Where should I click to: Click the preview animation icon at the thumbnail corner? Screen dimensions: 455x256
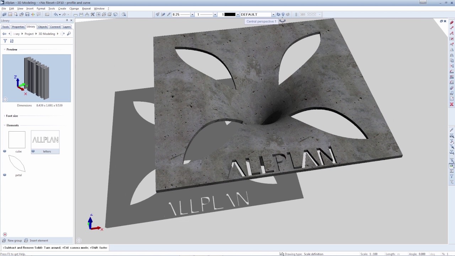5,100
